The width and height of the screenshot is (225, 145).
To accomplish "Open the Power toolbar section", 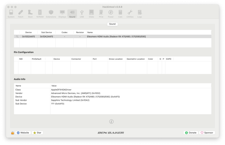I will click(111, 14).
